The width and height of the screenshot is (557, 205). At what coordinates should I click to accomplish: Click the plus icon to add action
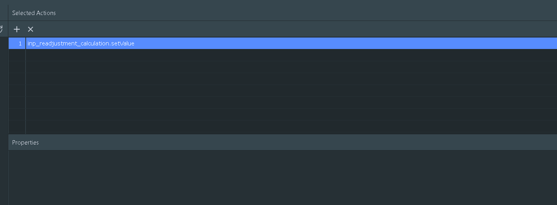click(17, 29)
